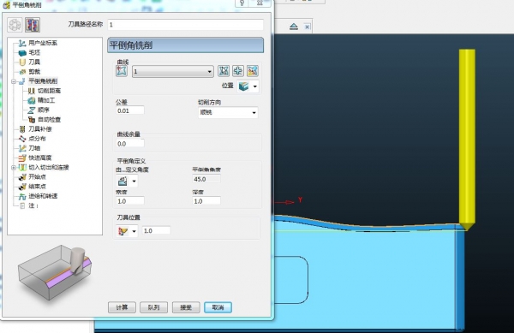Edit the 曲线余量 curve thickness field

tap(130, 144)
